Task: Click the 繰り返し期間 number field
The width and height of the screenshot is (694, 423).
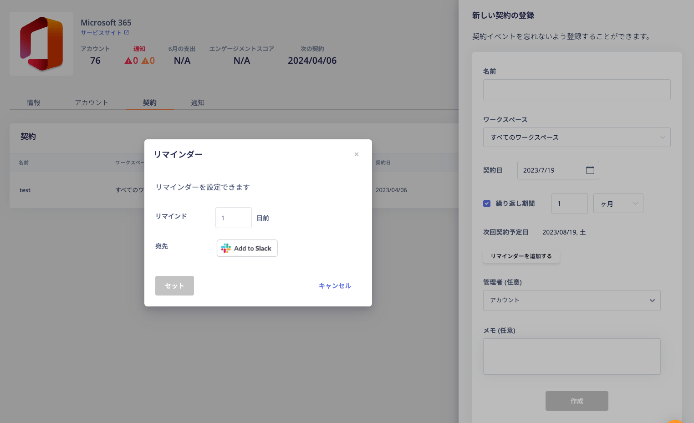Action: coord(570,204)
